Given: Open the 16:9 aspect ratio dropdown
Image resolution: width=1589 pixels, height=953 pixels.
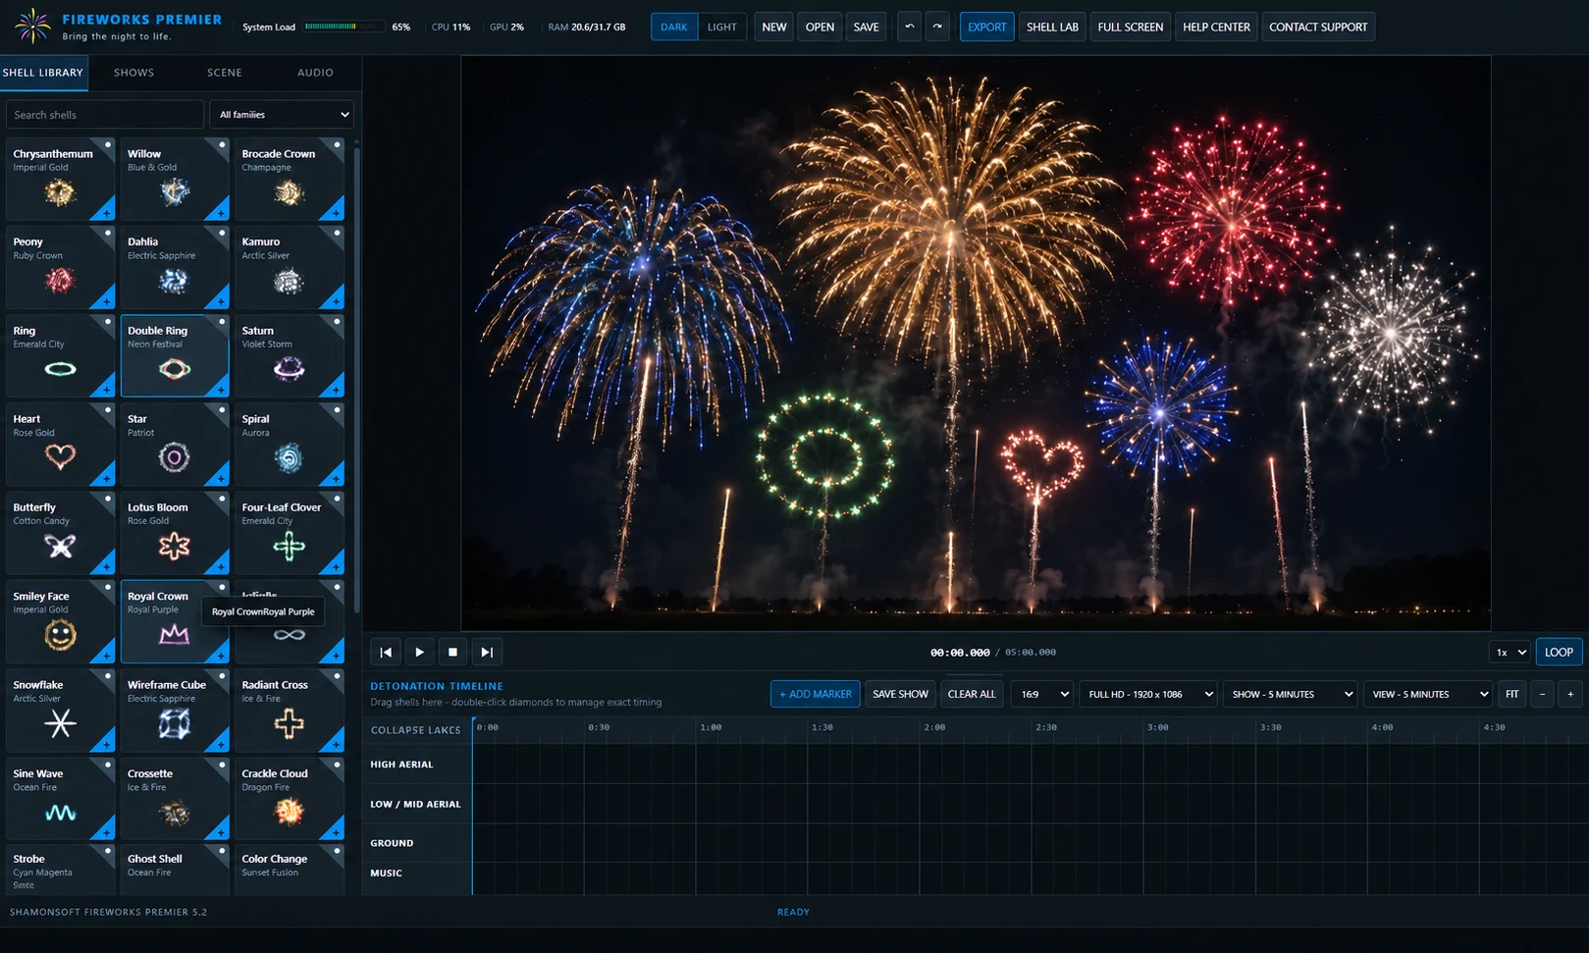Looking at the screenshot, I should pyautogui.click(x=1041, y=694).
